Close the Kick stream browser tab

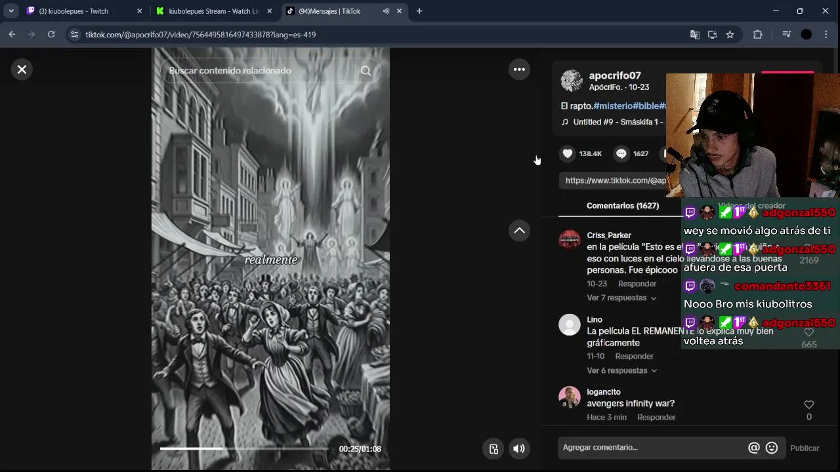pyautogui.click(x=269, y=11)
